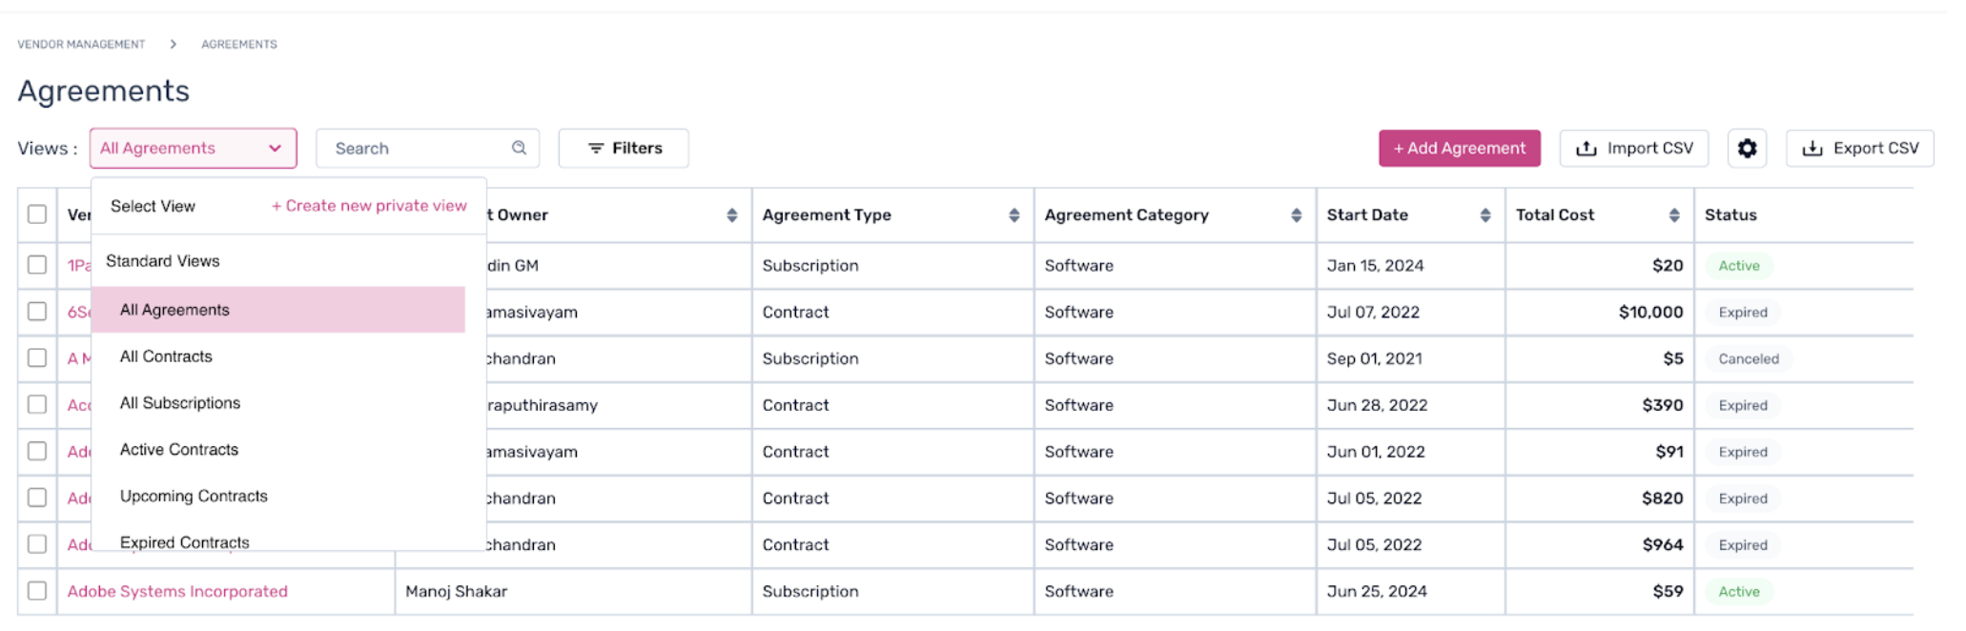Click the Export CSV button
Viewport: 1966px width, 631px height.
(x=1859, y=149)
